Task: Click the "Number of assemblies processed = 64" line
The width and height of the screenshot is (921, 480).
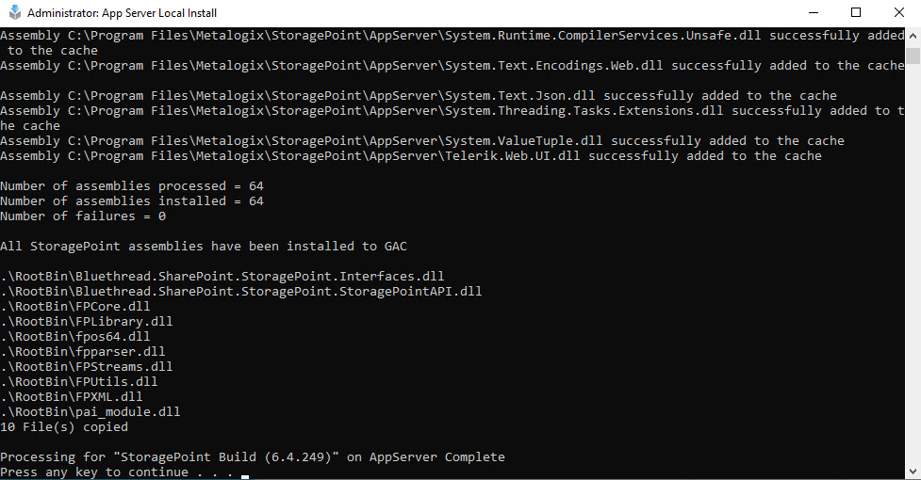Action: point(132,186)
